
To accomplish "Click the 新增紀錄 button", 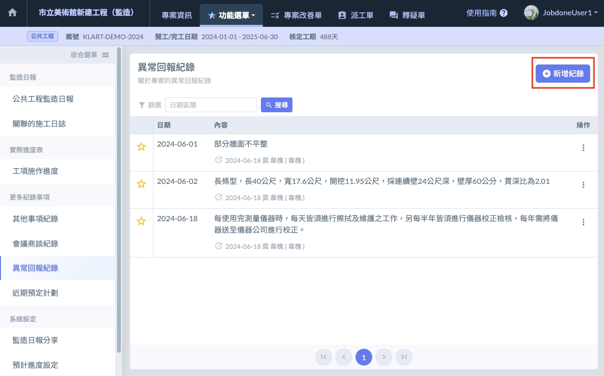I will (x=563, y=74).
